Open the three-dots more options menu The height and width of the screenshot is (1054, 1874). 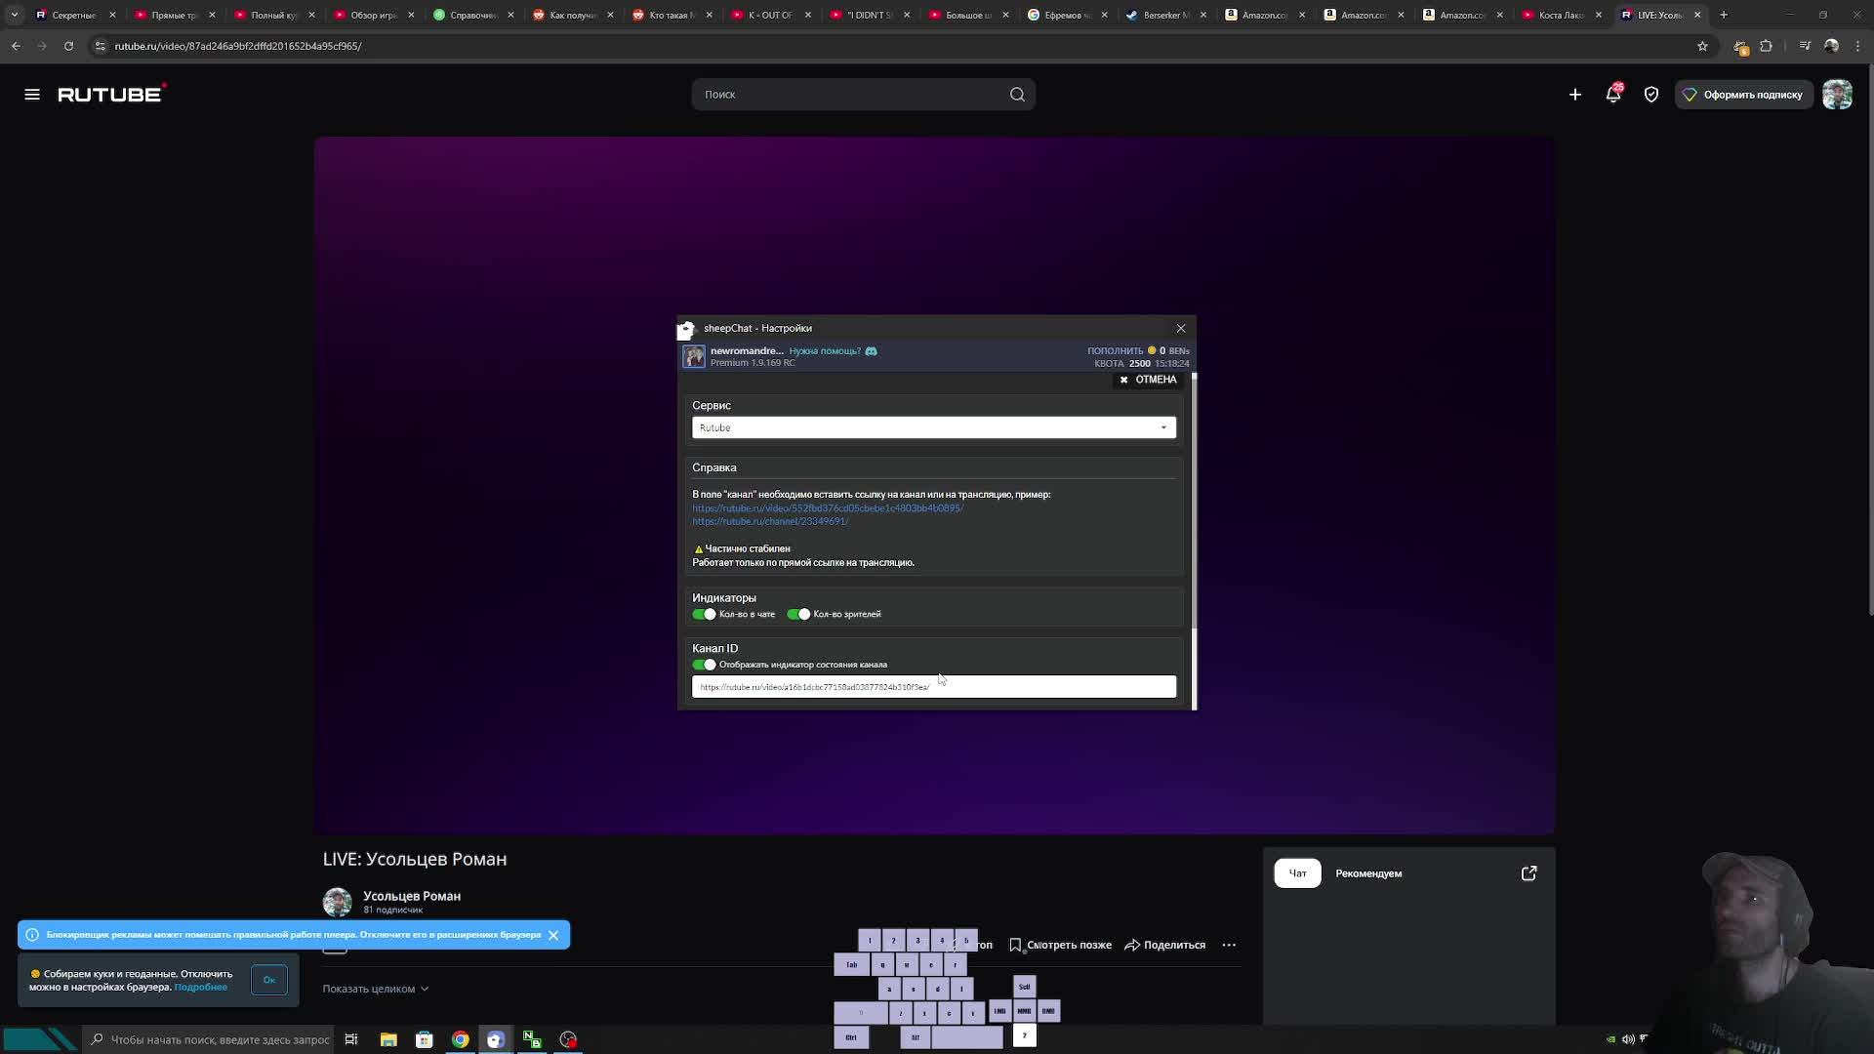click(x=1229, y=945)
